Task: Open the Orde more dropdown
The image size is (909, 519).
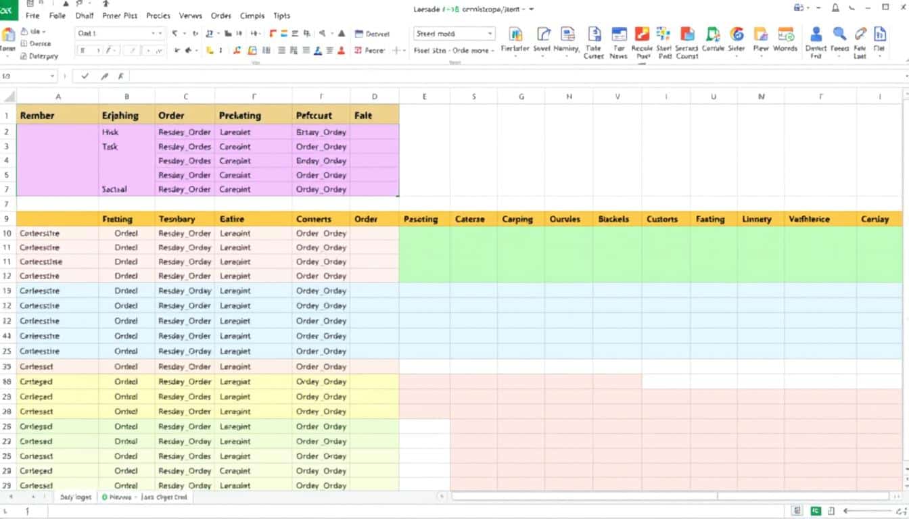Action: pyautogui.click(x=472, y=51)
